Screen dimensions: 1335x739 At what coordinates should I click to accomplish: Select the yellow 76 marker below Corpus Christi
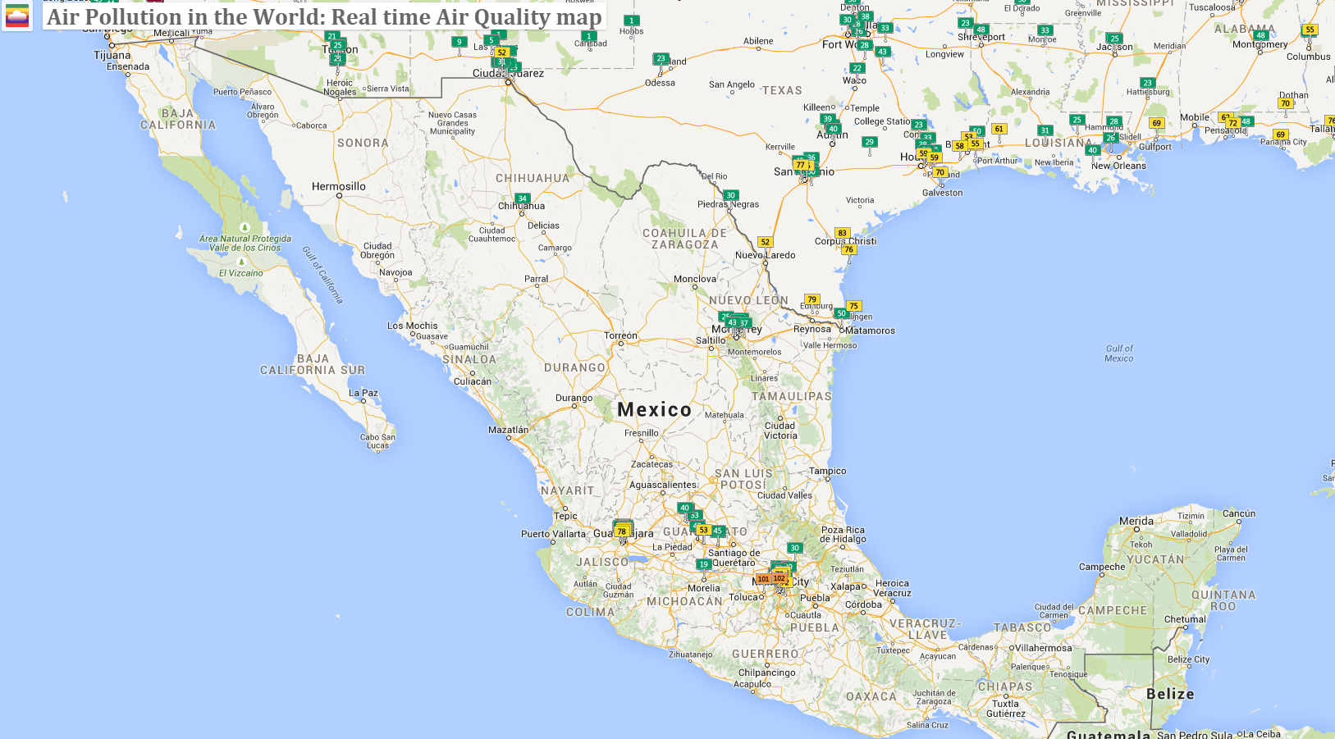coord(848,249)
